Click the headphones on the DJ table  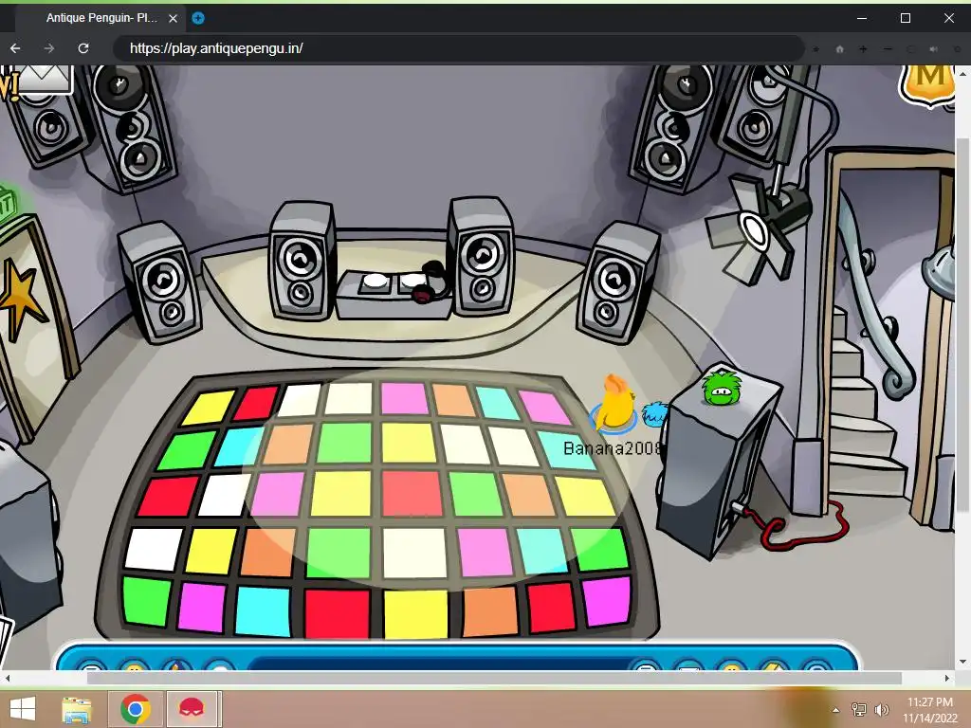pos(431,281)
